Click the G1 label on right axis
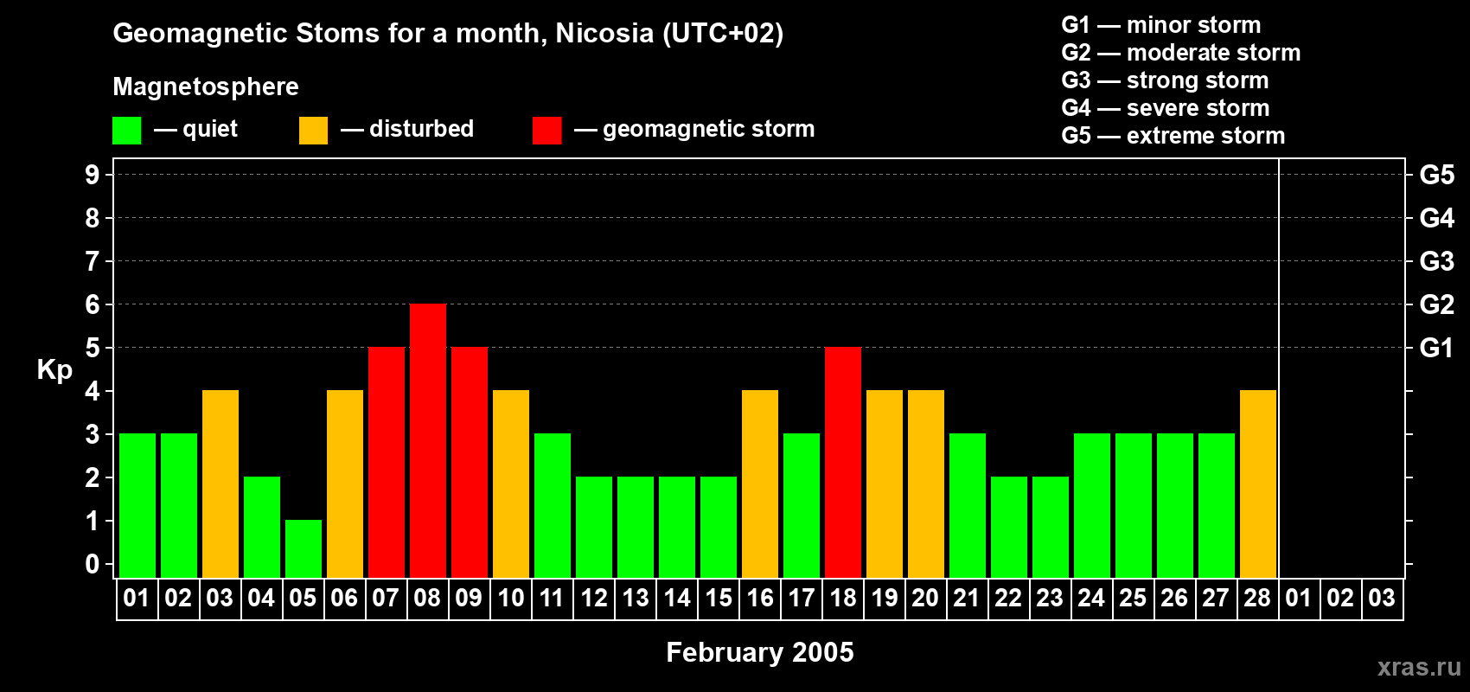This screenshot has height=692, width=1470. [1436, 348]
